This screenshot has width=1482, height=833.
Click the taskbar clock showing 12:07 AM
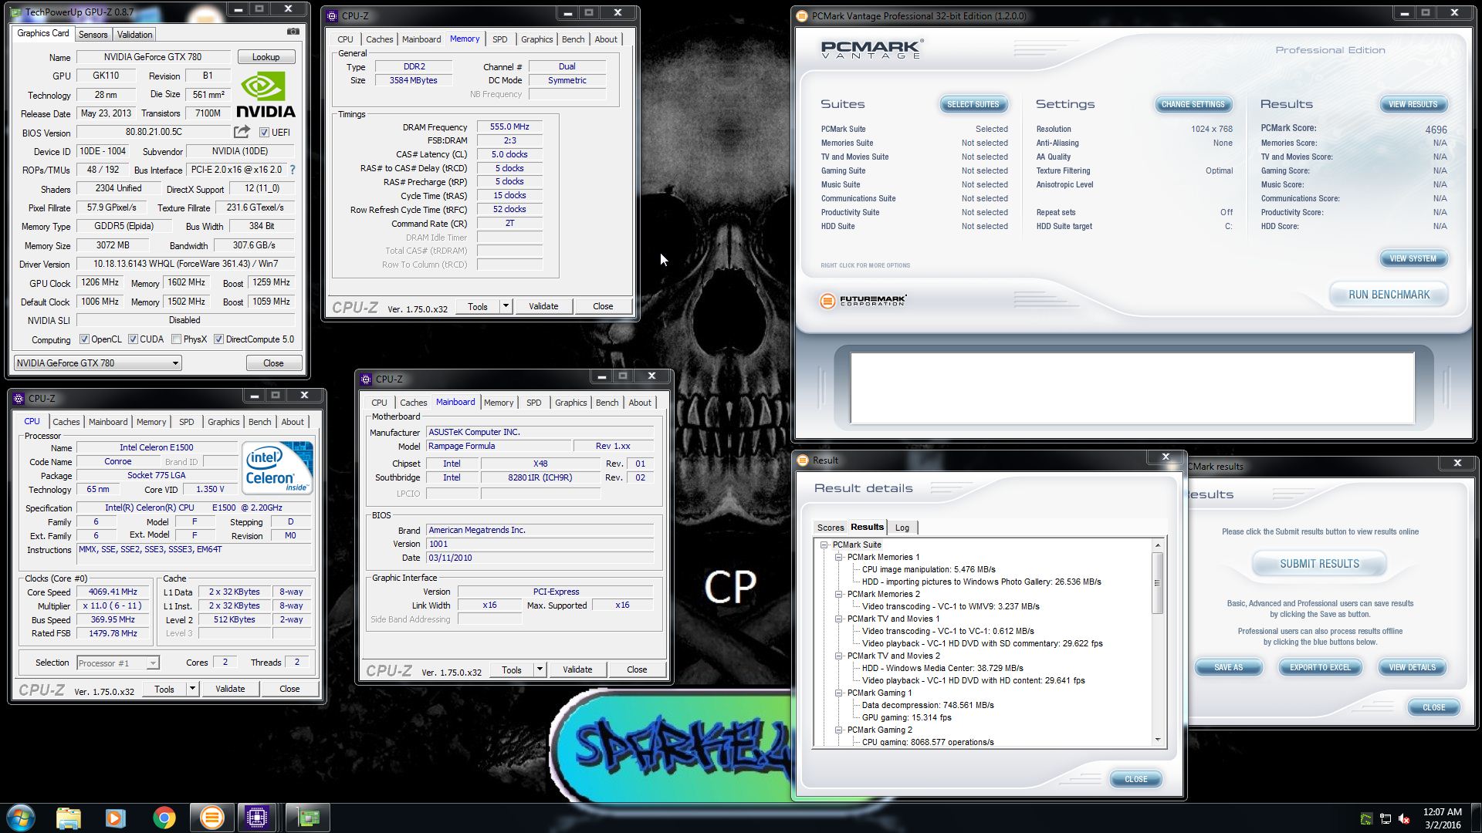point(1442,812)
